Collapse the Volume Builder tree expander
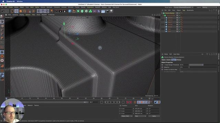Viewport: 220px width, 123px height. tap(163, 15)
